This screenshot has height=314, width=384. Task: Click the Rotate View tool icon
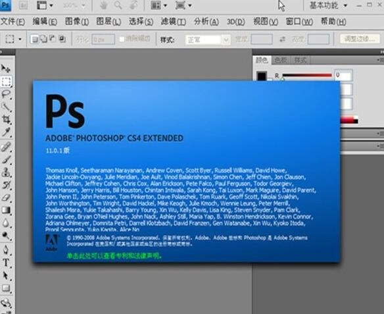click(x=133, y=5)
